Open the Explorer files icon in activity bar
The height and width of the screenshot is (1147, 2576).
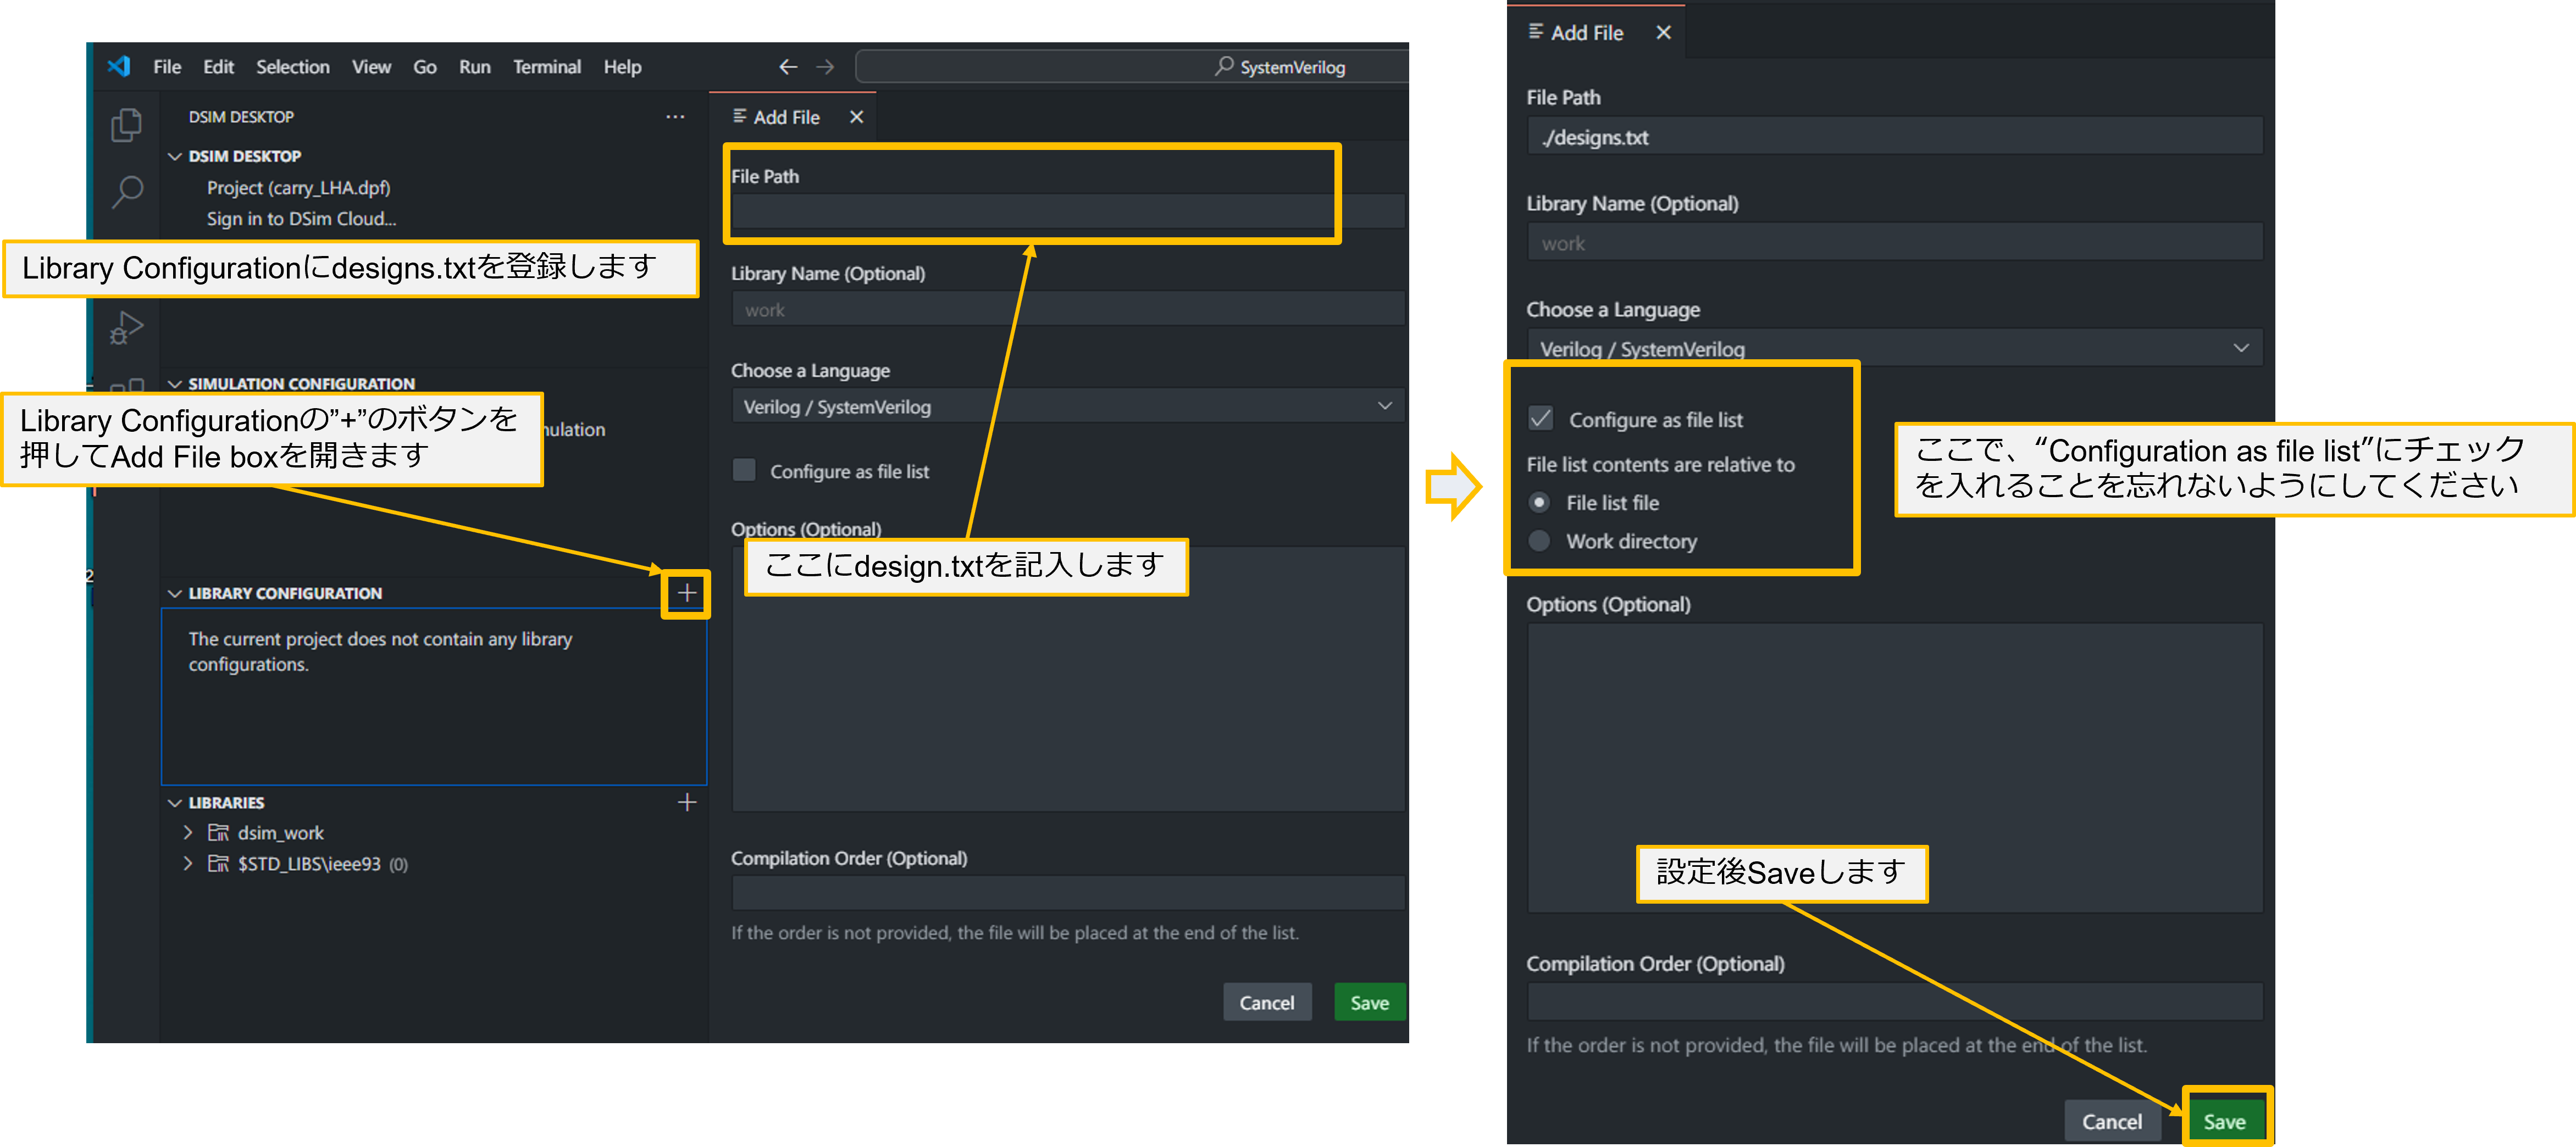pos(126,125)
